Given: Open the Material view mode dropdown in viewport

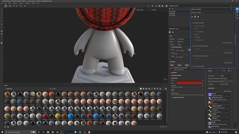Looking at the screenshot, I should [159, 10].
